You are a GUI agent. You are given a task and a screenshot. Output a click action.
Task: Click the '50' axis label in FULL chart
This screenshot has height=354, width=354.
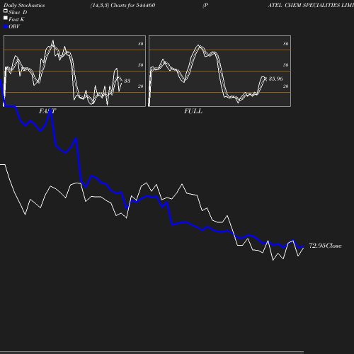(x=285, y=65)
